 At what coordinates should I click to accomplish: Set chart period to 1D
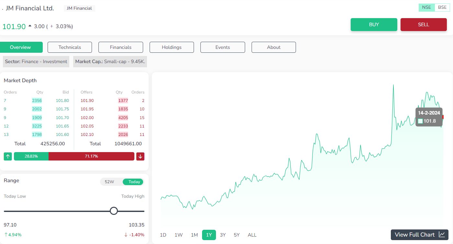[x=163, y=235]
